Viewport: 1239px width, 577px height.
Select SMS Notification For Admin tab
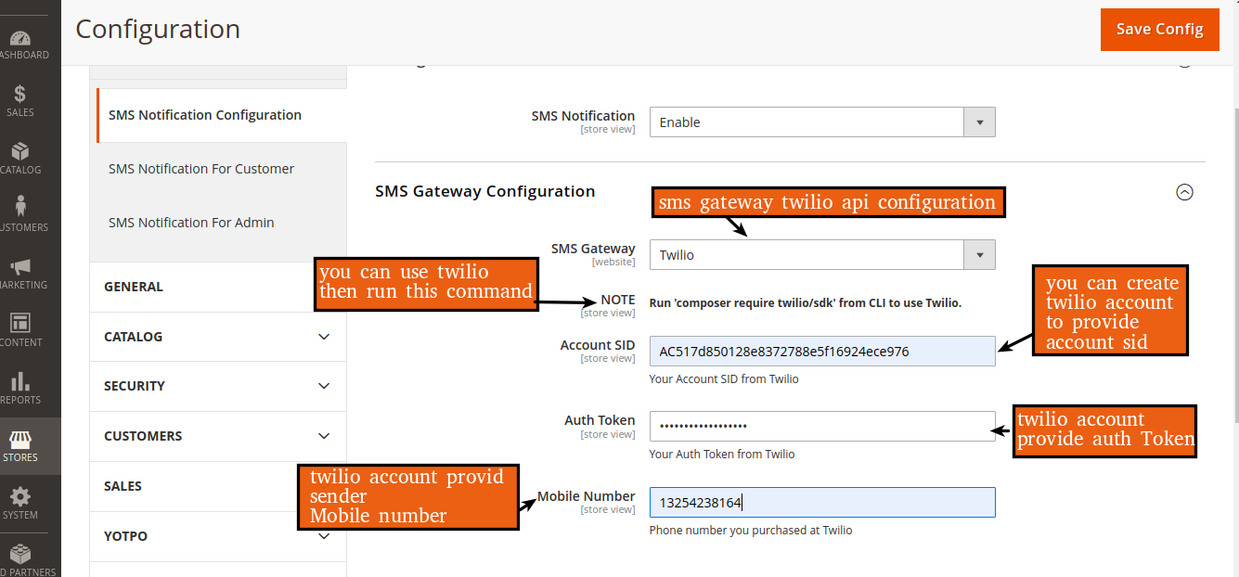tap(191, 223)
